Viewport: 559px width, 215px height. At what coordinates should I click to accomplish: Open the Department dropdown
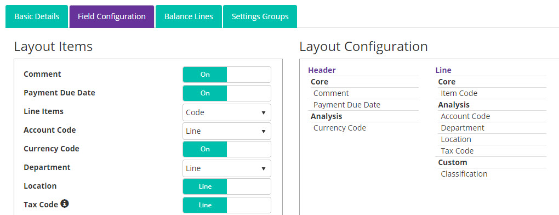[x=227, y=168]
